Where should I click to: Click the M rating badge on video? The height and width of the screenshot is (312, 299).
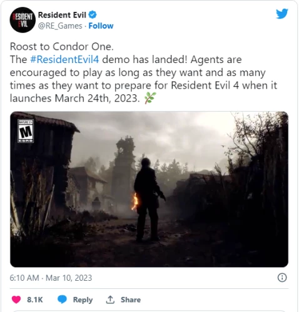[26, 131]
